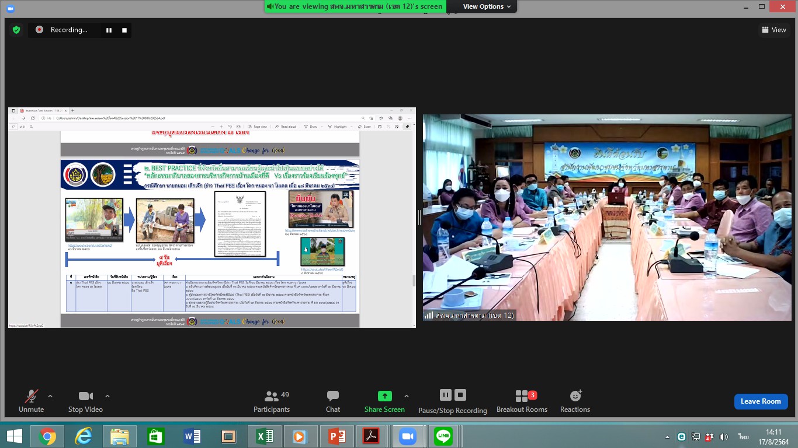The width and height of the screenshot is (798, 448).
Task: Click the meeting room video thumbnail
Action: pyautogui.click(x=607, y=218)
